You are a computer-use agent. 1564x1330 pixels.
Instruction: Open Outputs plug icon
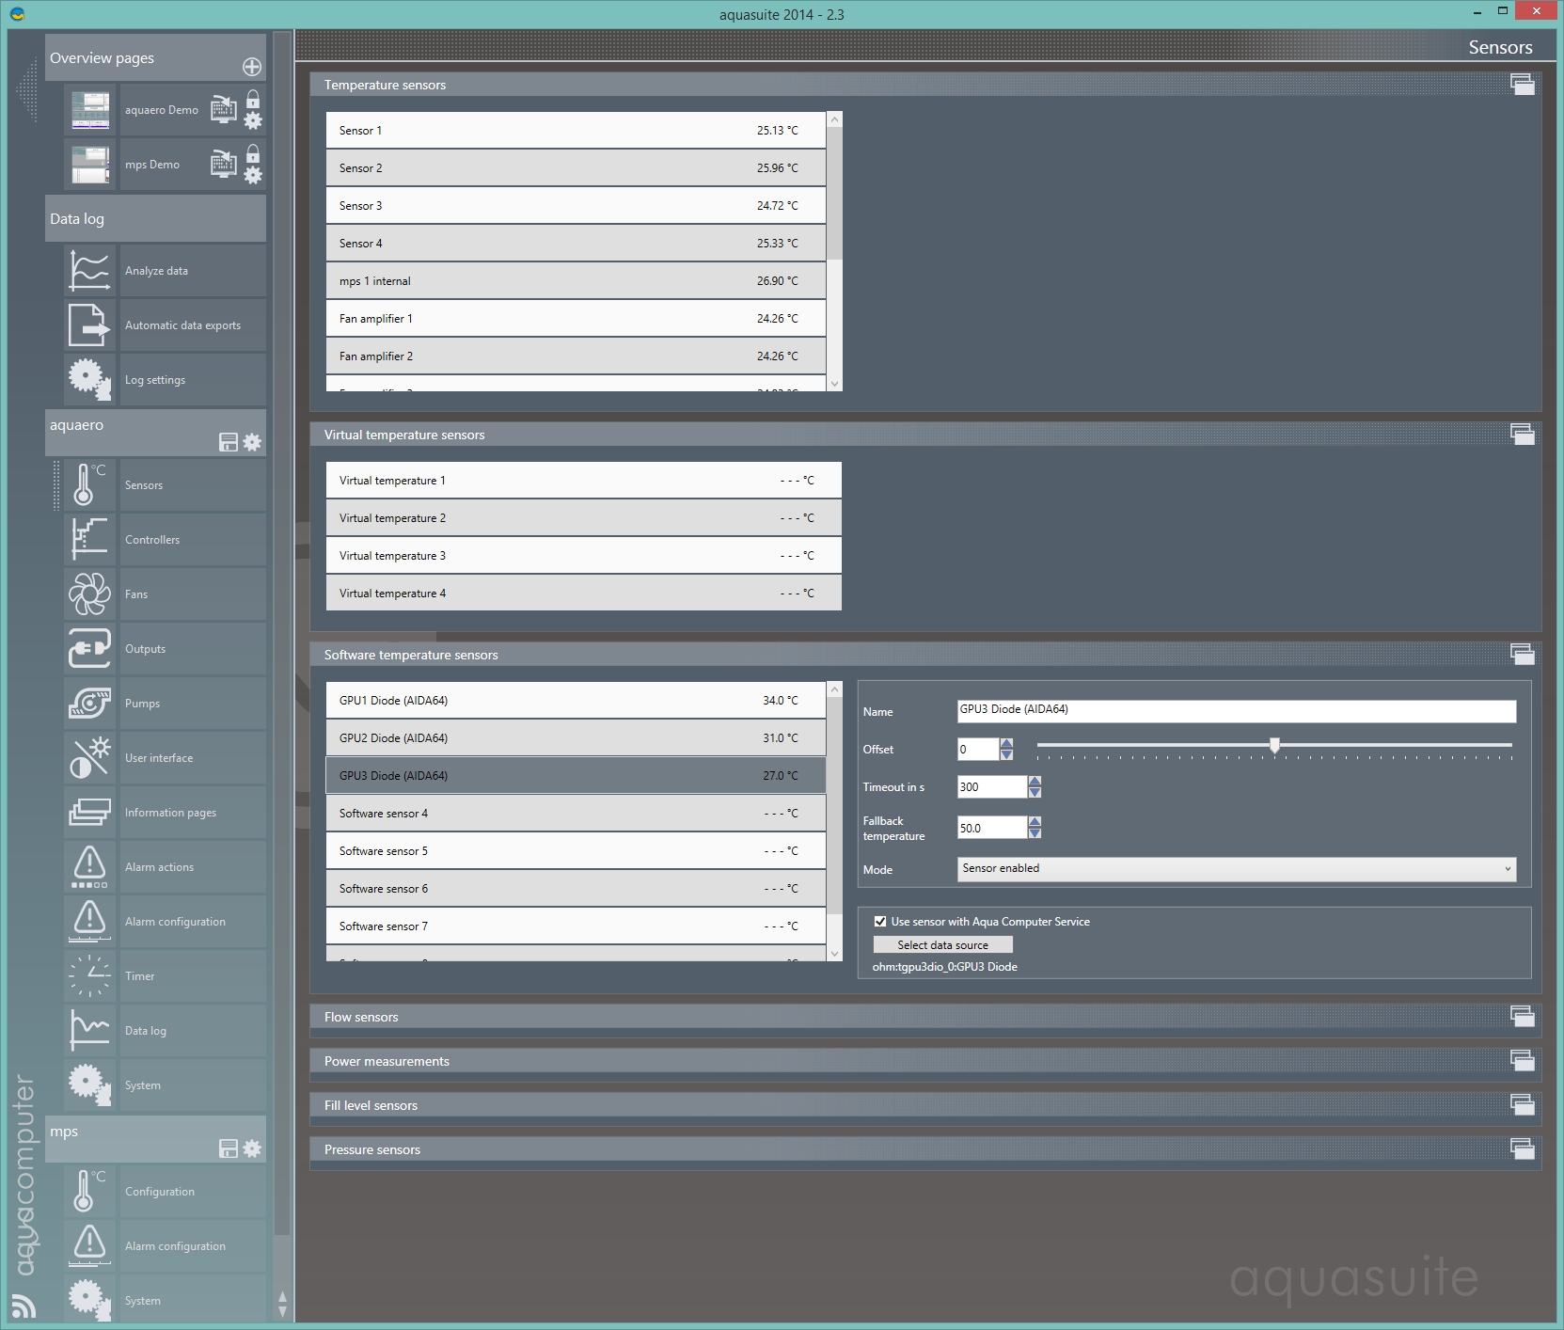(x=89, y=649)
